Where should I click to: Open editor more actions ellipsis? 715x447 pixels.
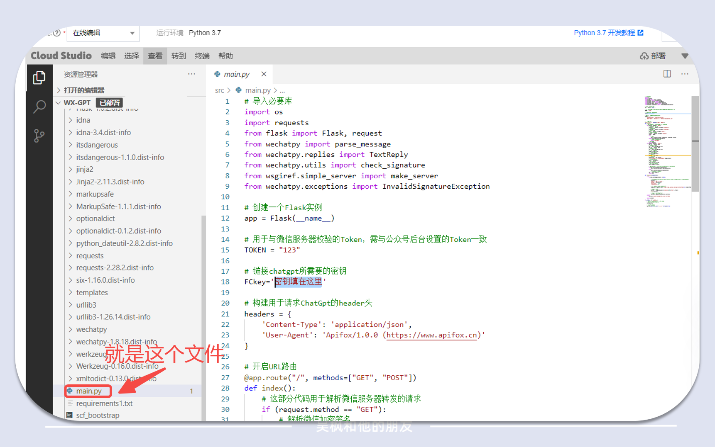click(x=685, y=74)
